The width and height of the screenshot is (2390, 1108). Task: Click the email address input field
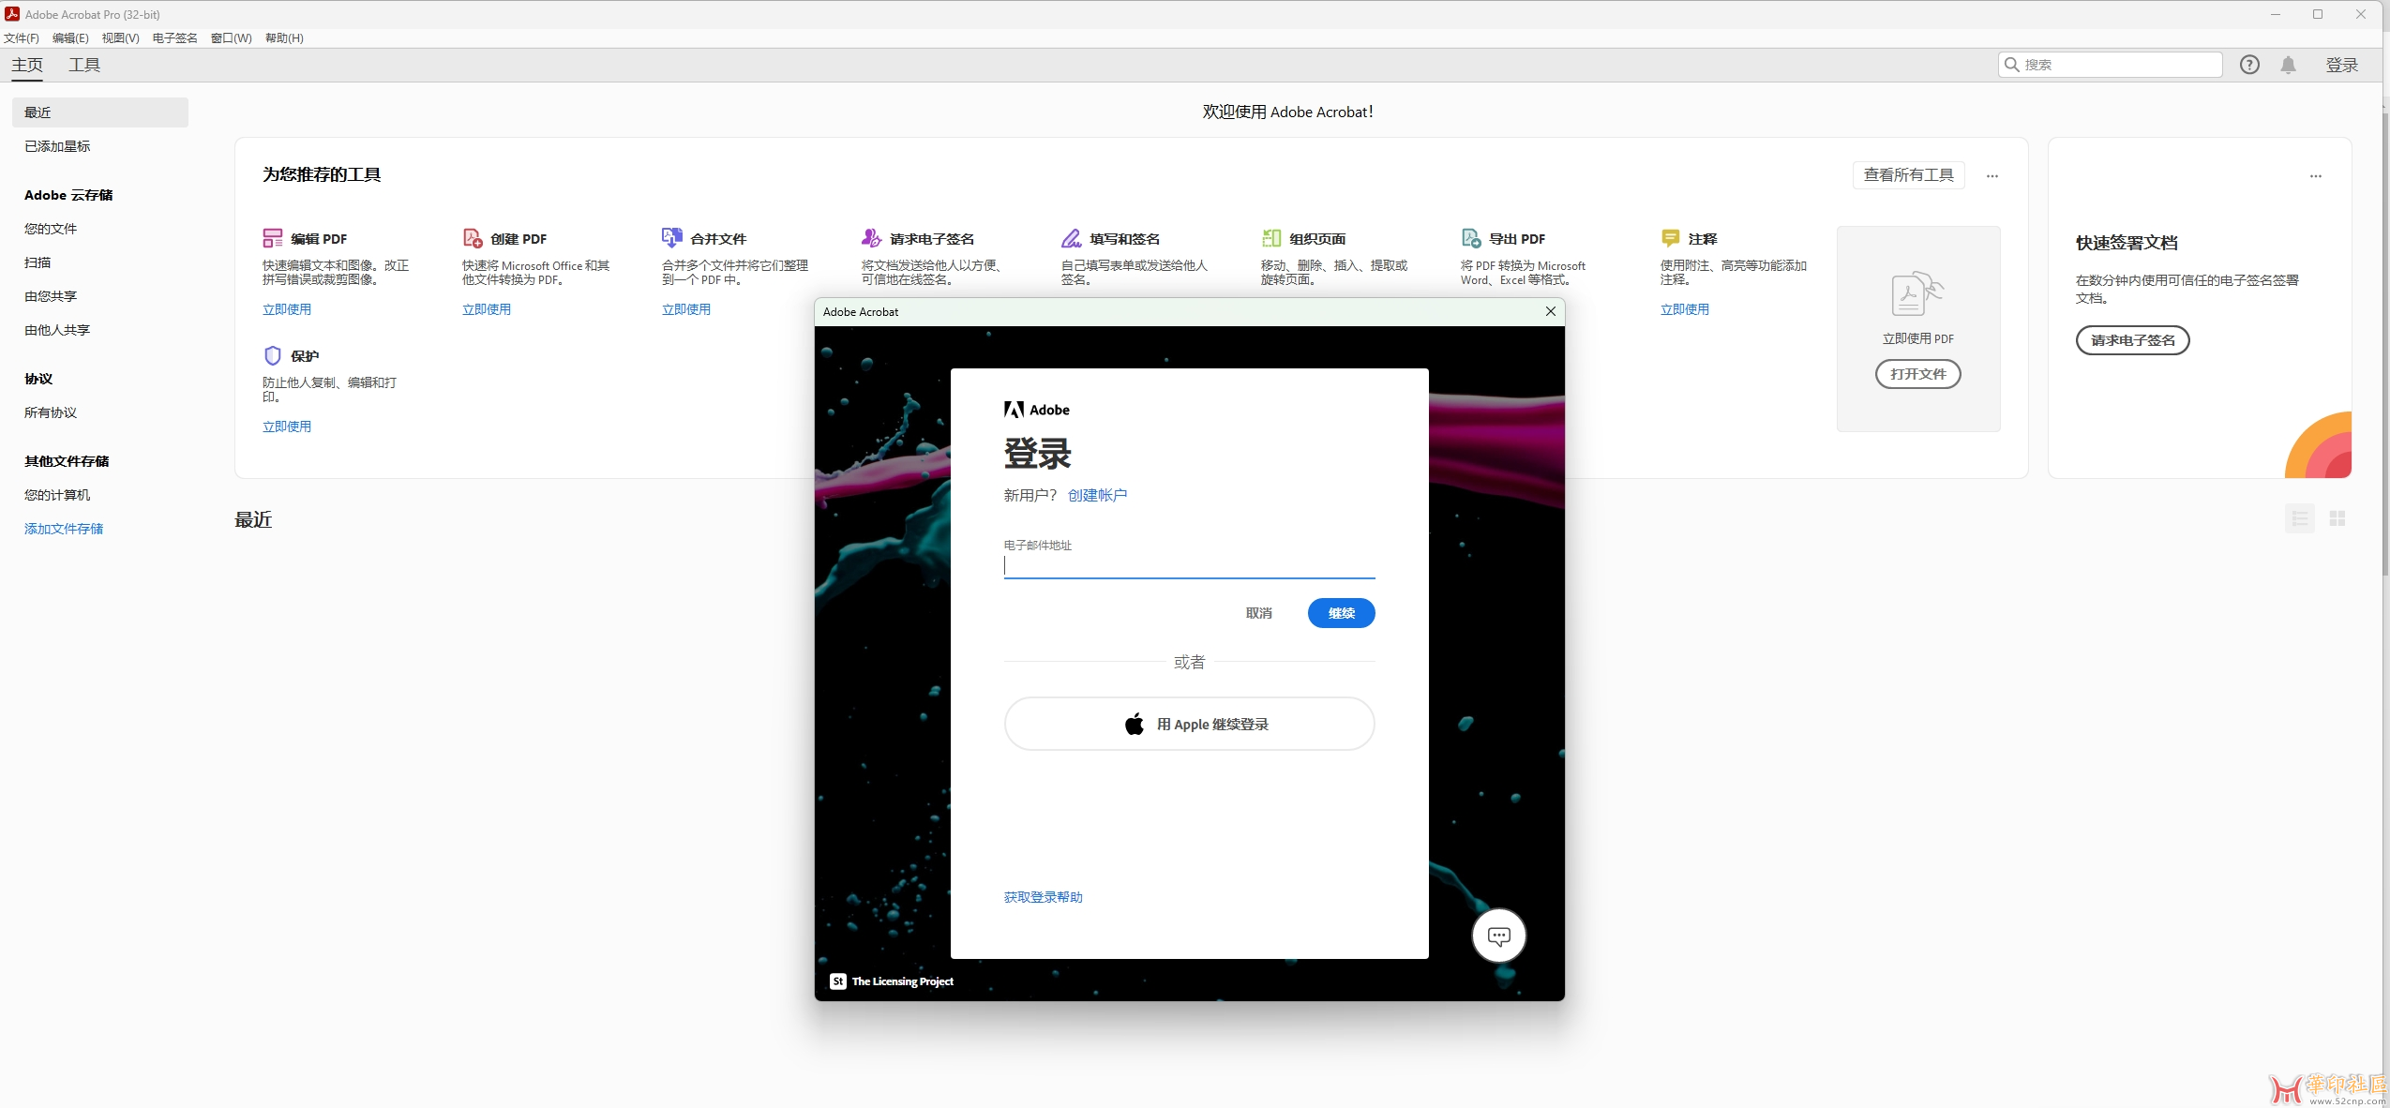1188,565
